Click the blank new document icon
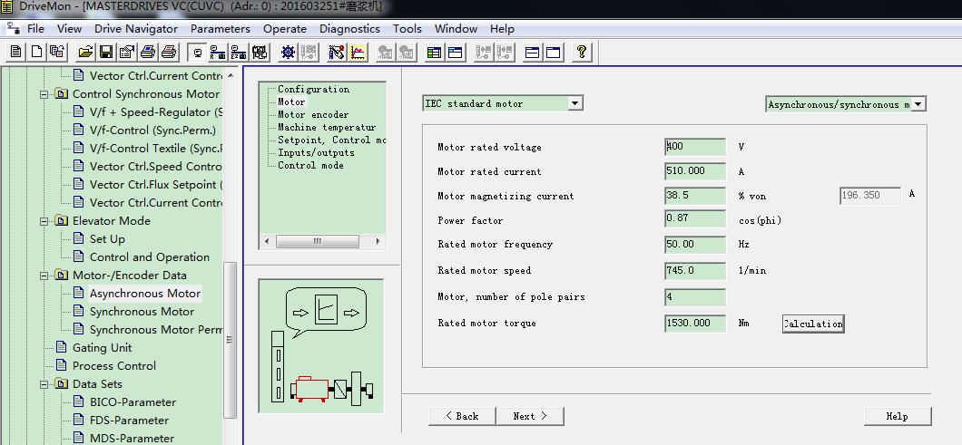This screenshot has width=962, height=445. [x=36, y=52]
